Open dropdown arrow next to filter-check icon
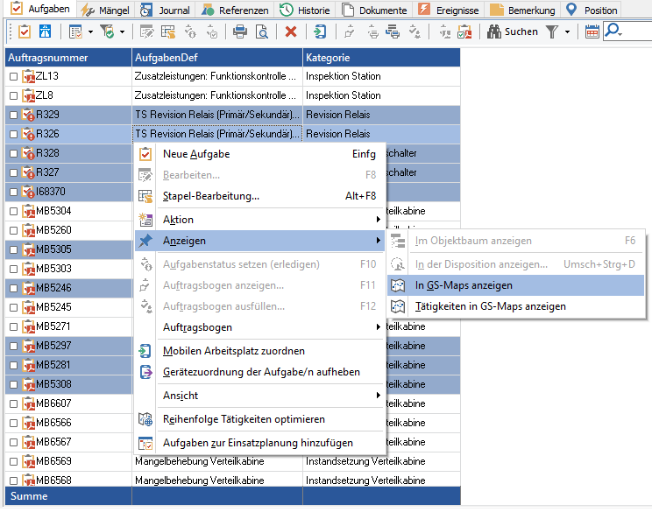 point(122,32)
